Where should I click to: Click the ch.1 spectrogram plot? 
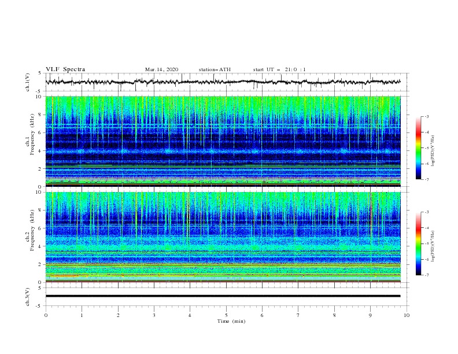click(223, 141)
